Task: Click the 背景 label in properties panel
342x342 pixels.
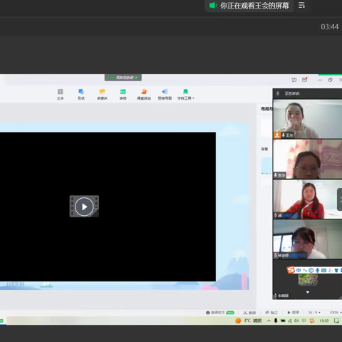Action: pyautogui.click(x=264, y=149)
